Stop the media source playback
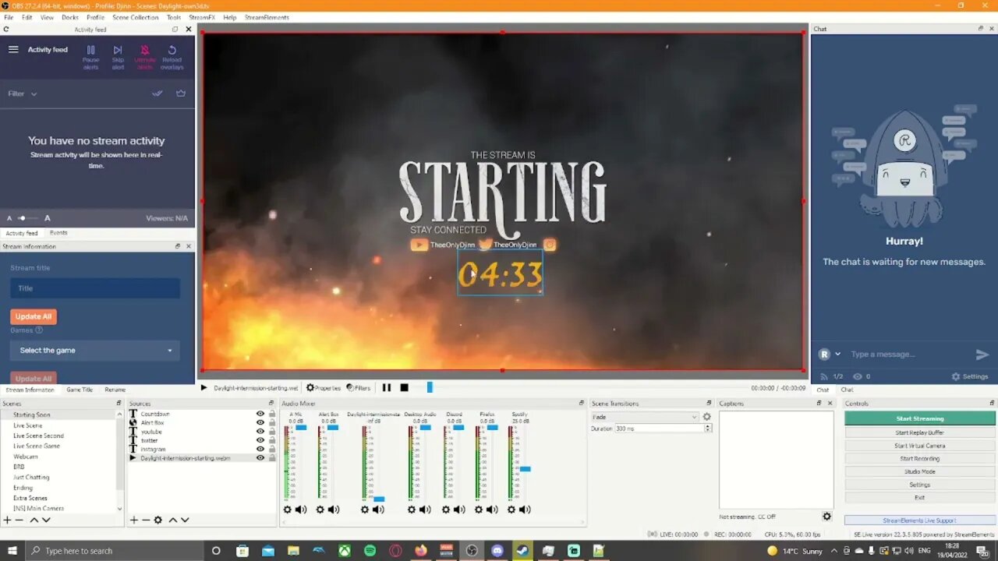Image resolution: width=998 pixels, height=561 pixels. (x=404, y=387)
